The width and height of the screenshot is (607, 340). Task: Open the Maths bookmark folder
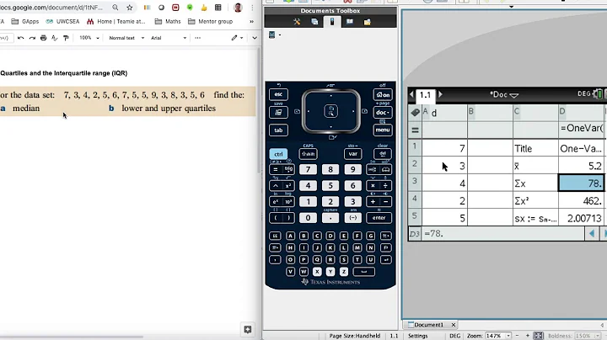click(x=168, y=22)
